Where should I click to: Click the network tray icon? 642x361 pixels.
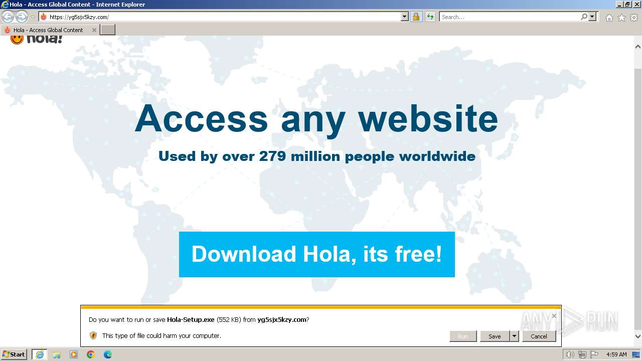tap(582, 354)
